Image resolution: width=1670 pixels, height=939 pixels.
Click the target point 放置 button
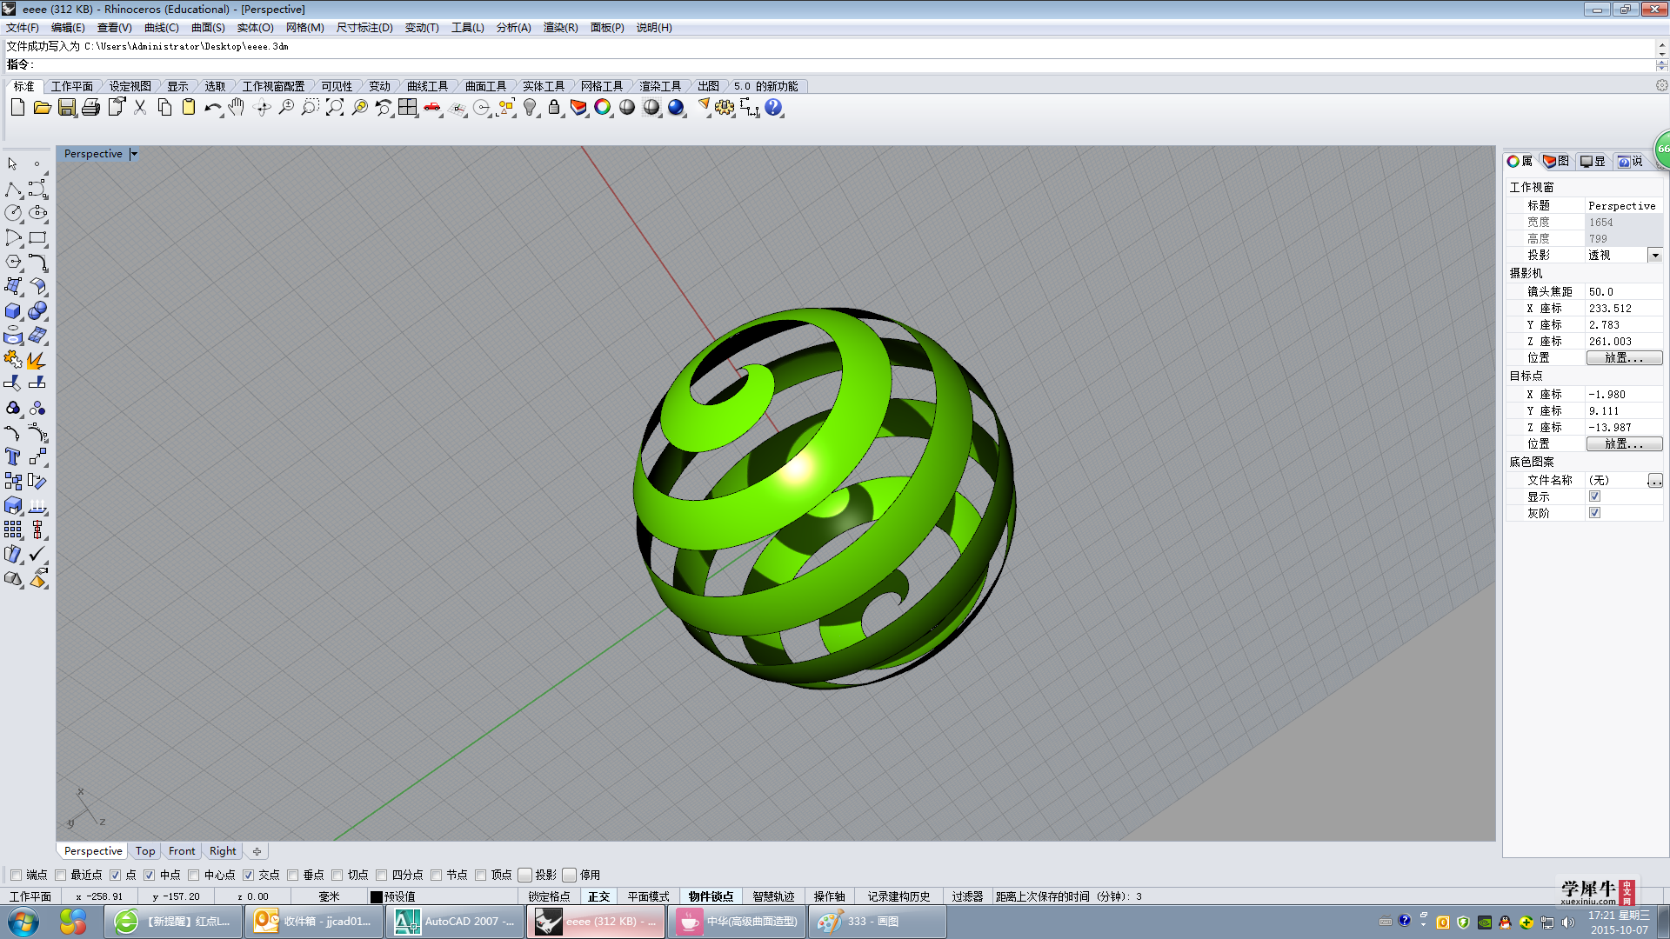tap(1624, 443)
